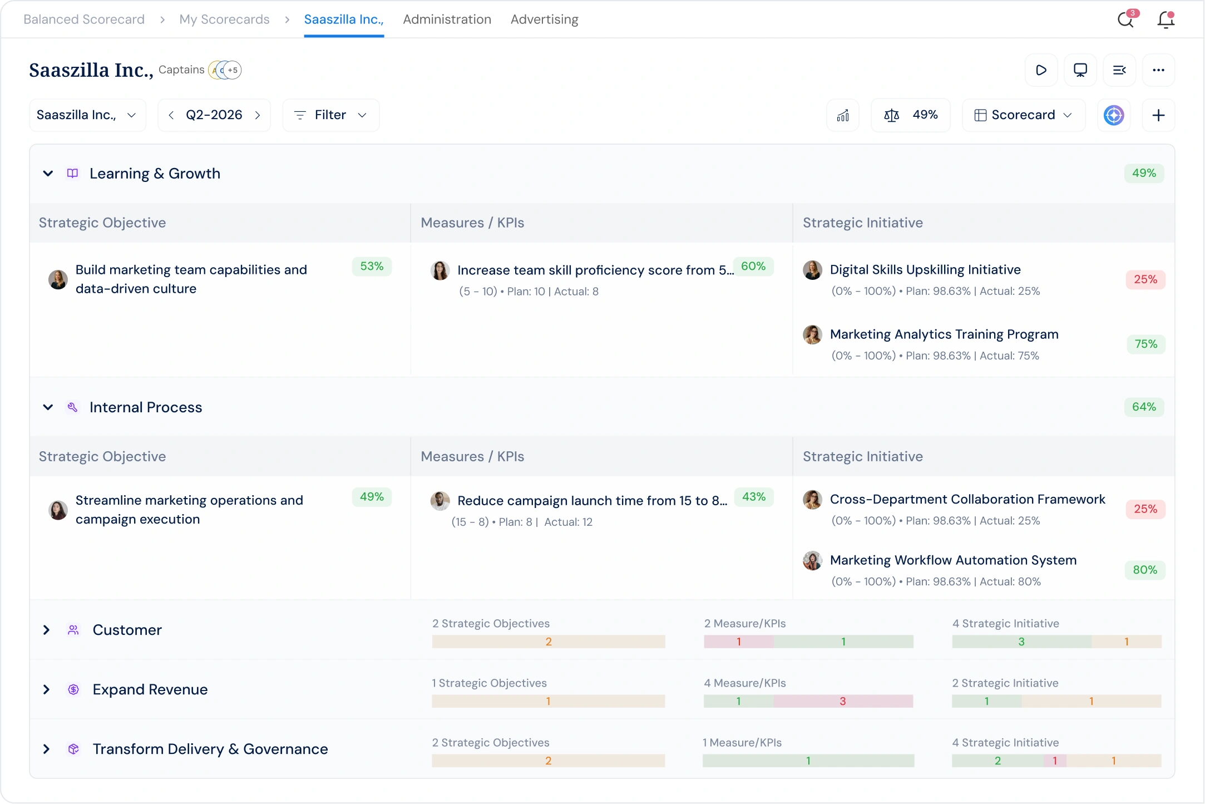Open the chat messages icon with badge
The width and height of the screenshot is (1205, 804).
click(x=1127, y=19)
